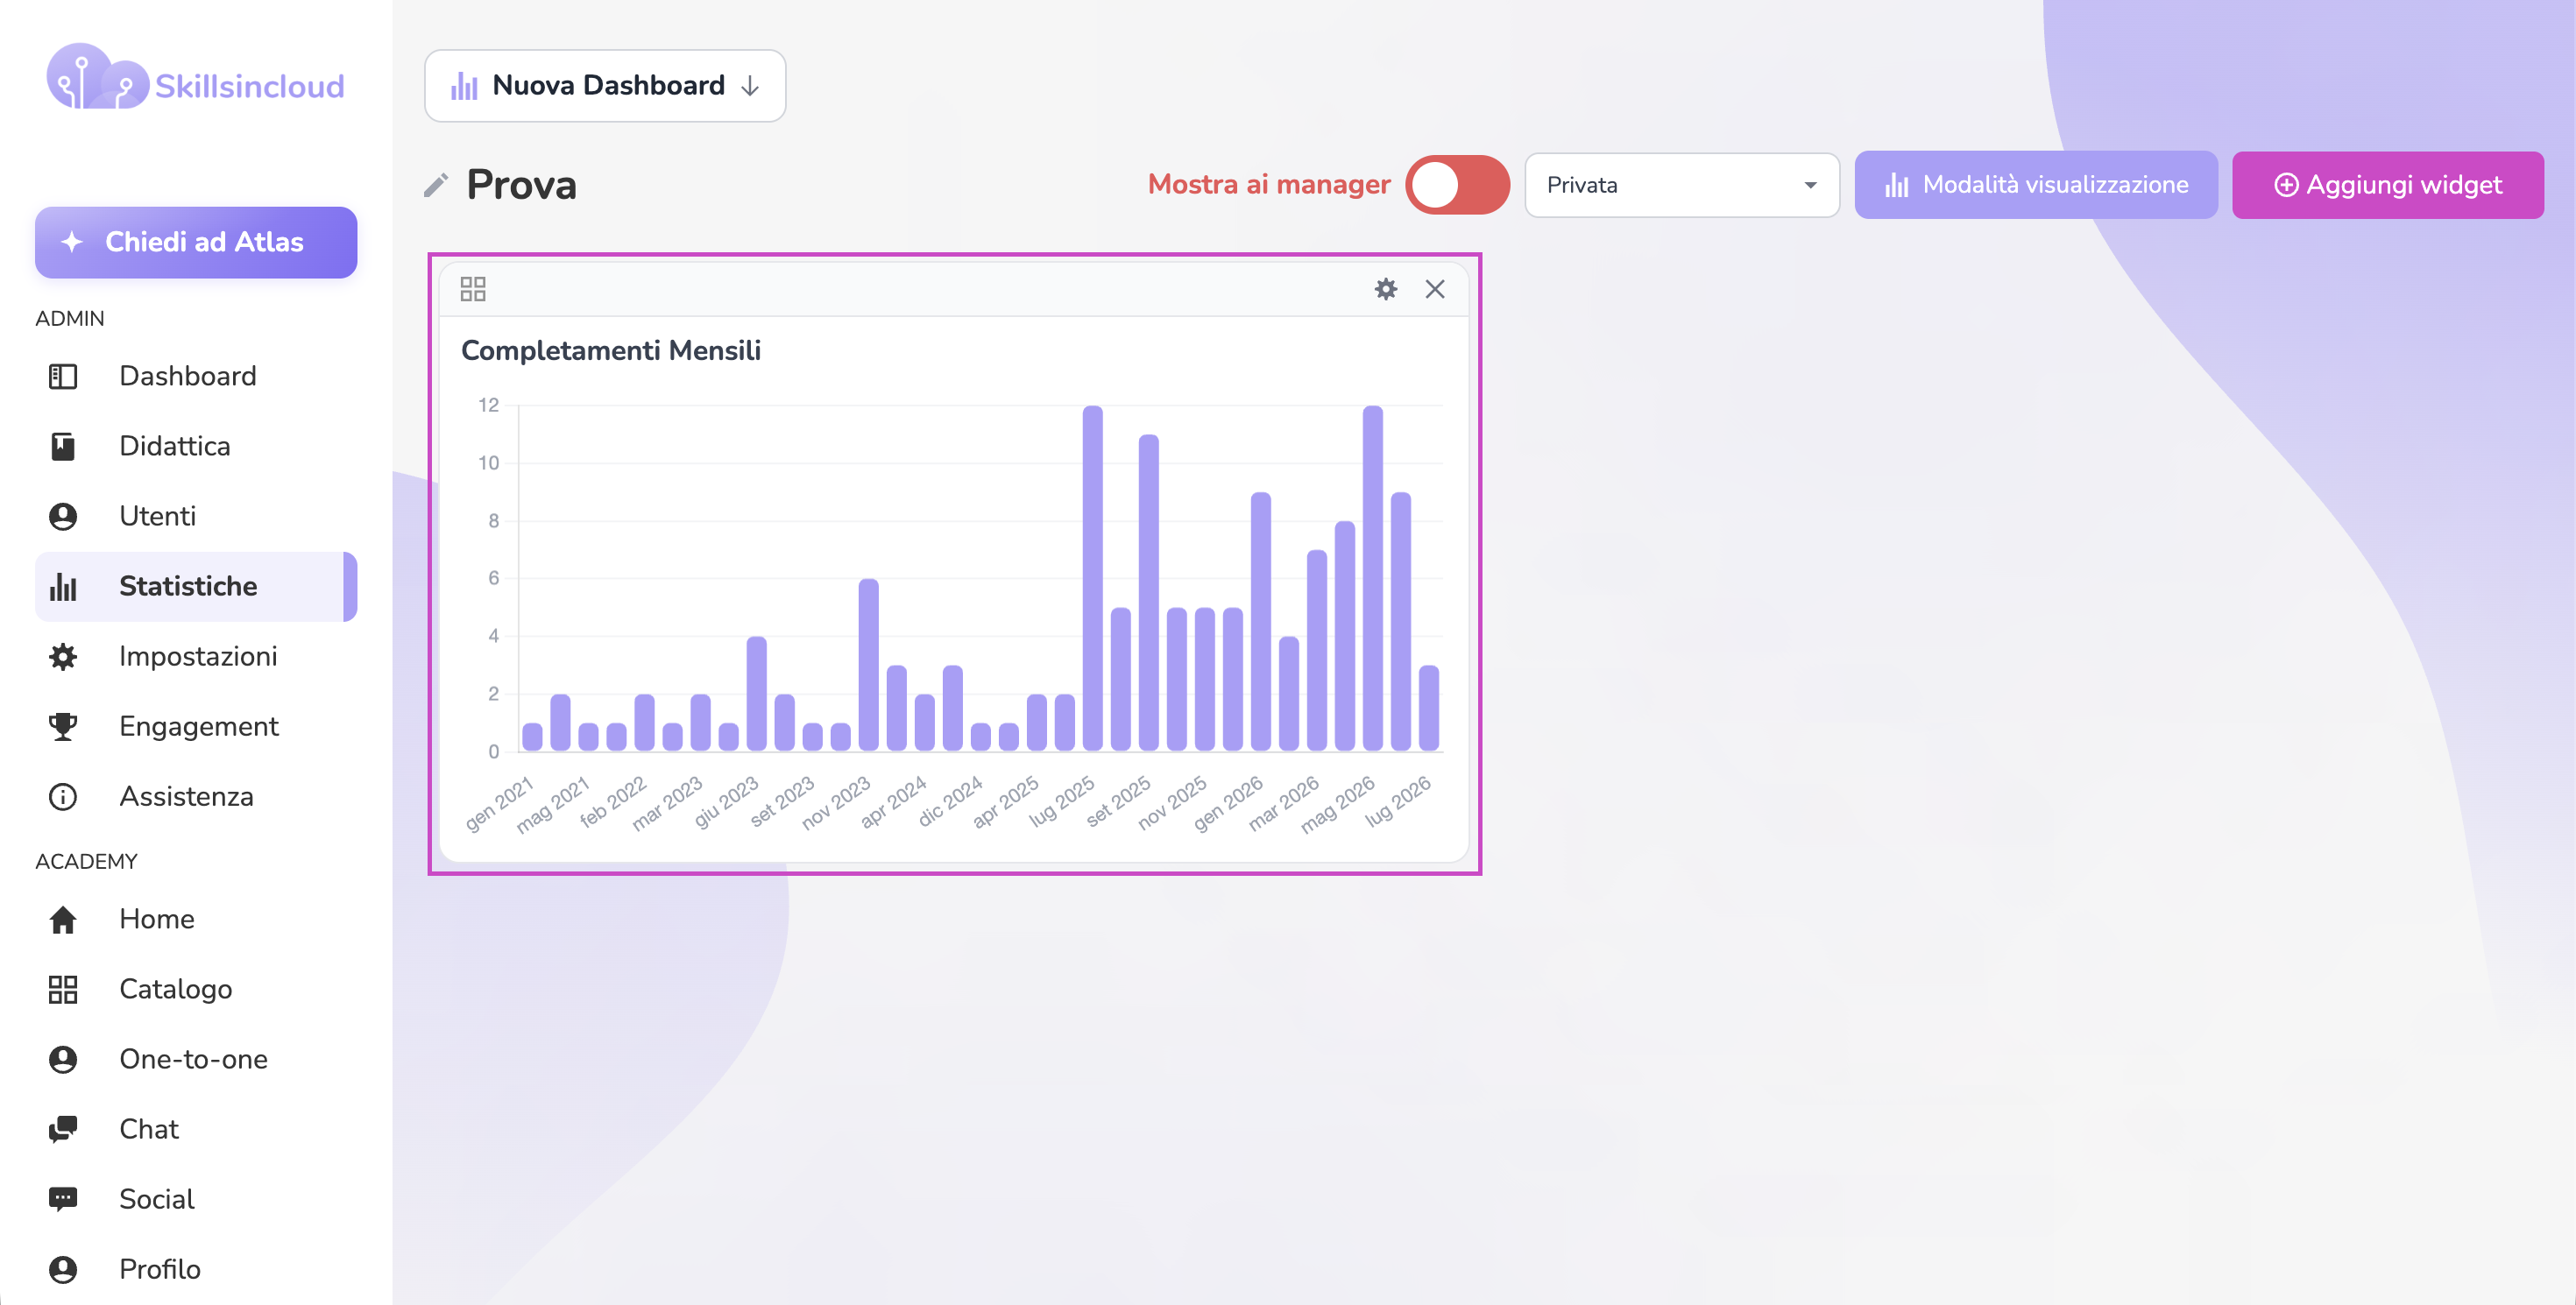The height and width of the screenshot is (1305, 2576).
Task: Click the Home house icon
Action: (63, 920)
